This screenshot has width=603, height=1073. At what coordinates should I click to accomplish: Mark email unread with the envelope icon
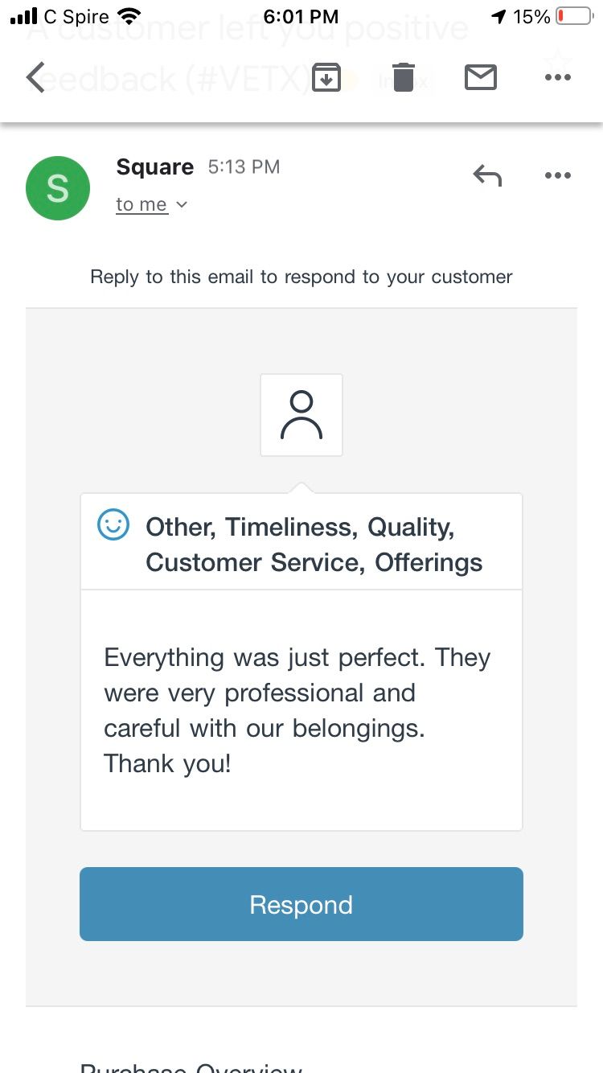point(480,77)
